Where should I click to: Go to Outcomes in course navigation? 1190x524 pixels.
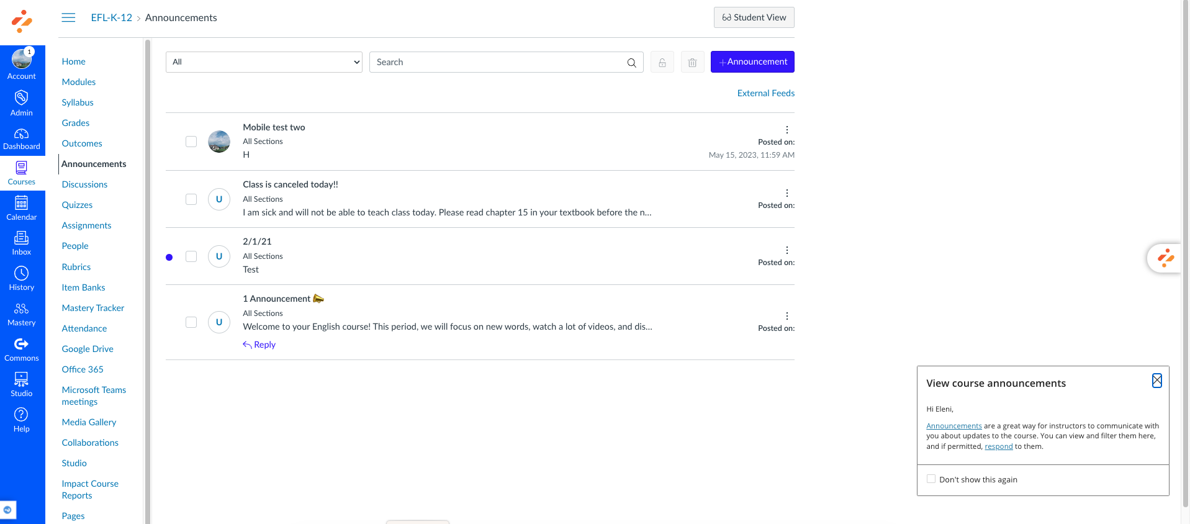(x=82, y=143)
